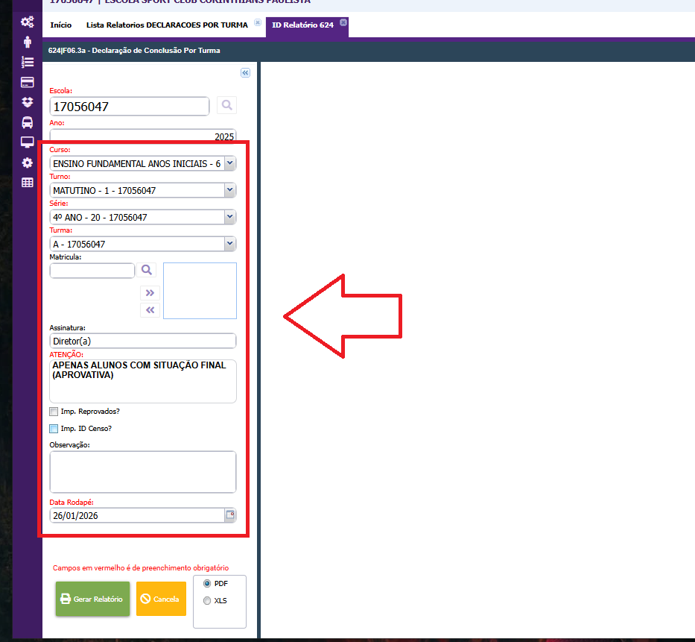The image size is (695, 642).
Task: Click the magnifier next to the Escola field
Action: [x=226, y=105]
